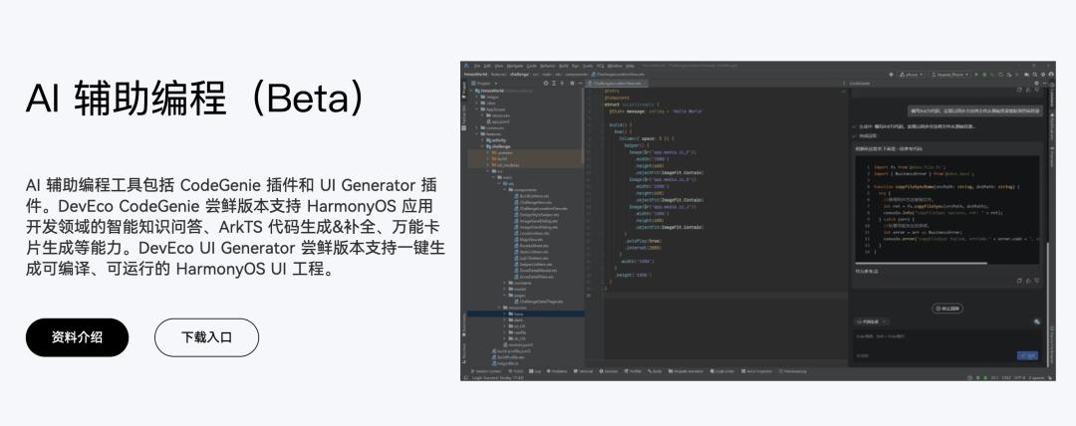1076x426 pixels.
Task: Select the activity module in the project tree
Action: [x=498, y=140]
